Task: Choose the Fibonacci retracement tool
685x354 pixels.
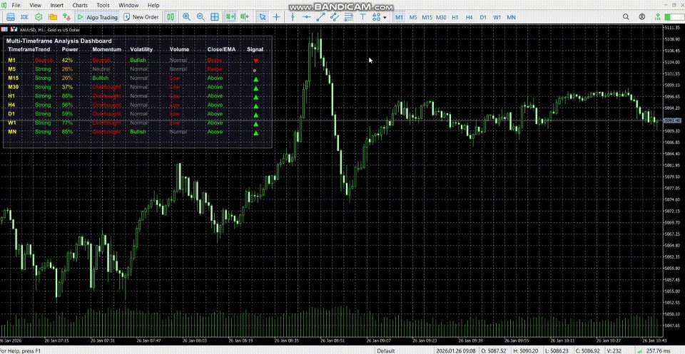Action: point(349,17)
